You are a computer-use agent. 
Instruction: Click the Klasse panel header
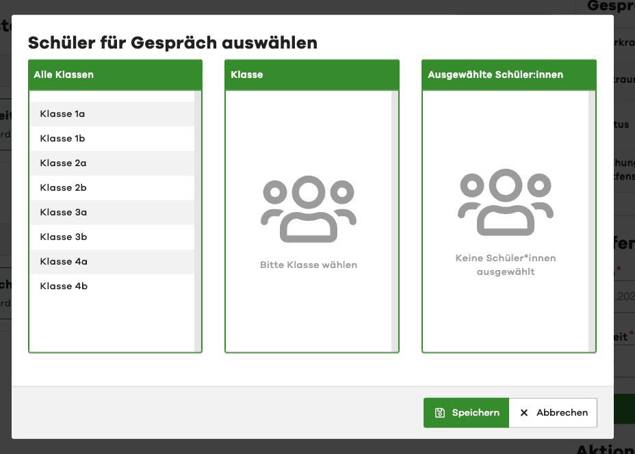312,75
